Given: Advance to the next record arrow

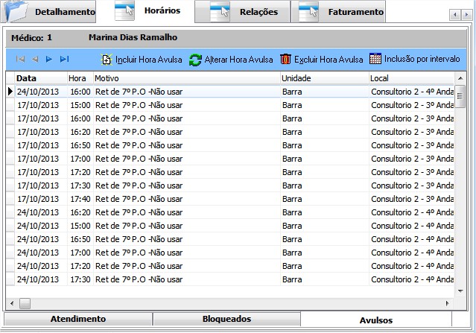Looking at the screenshot, I should (x=49, y=60).
